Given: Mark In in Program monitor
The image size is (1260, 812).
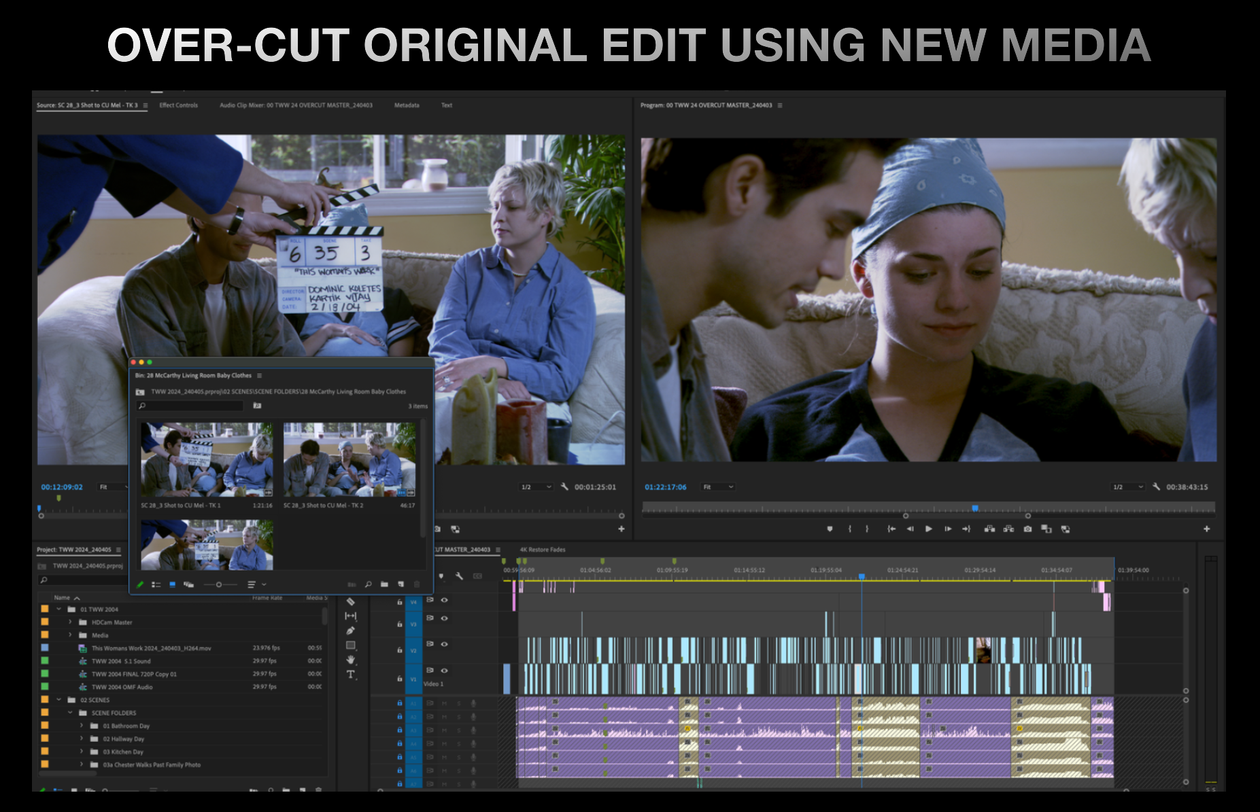Looking at the screenshot, I should pos(849,529).
